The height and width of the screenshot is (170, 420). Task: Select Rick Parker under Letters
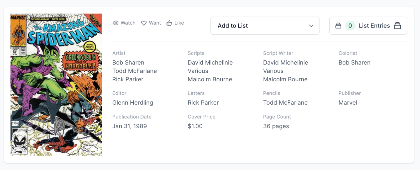(203, 103)
